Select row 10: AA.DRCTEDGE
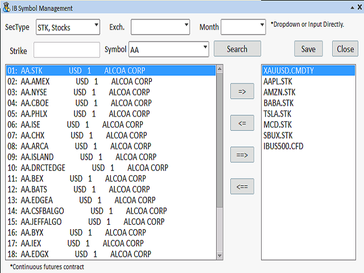 (x=111, y=168)
